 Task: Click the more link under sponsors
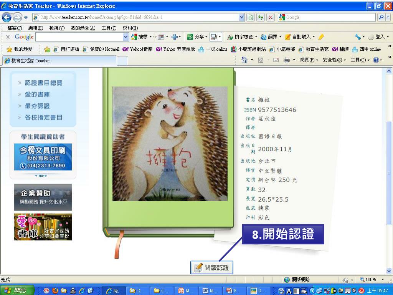pos(41,176)
